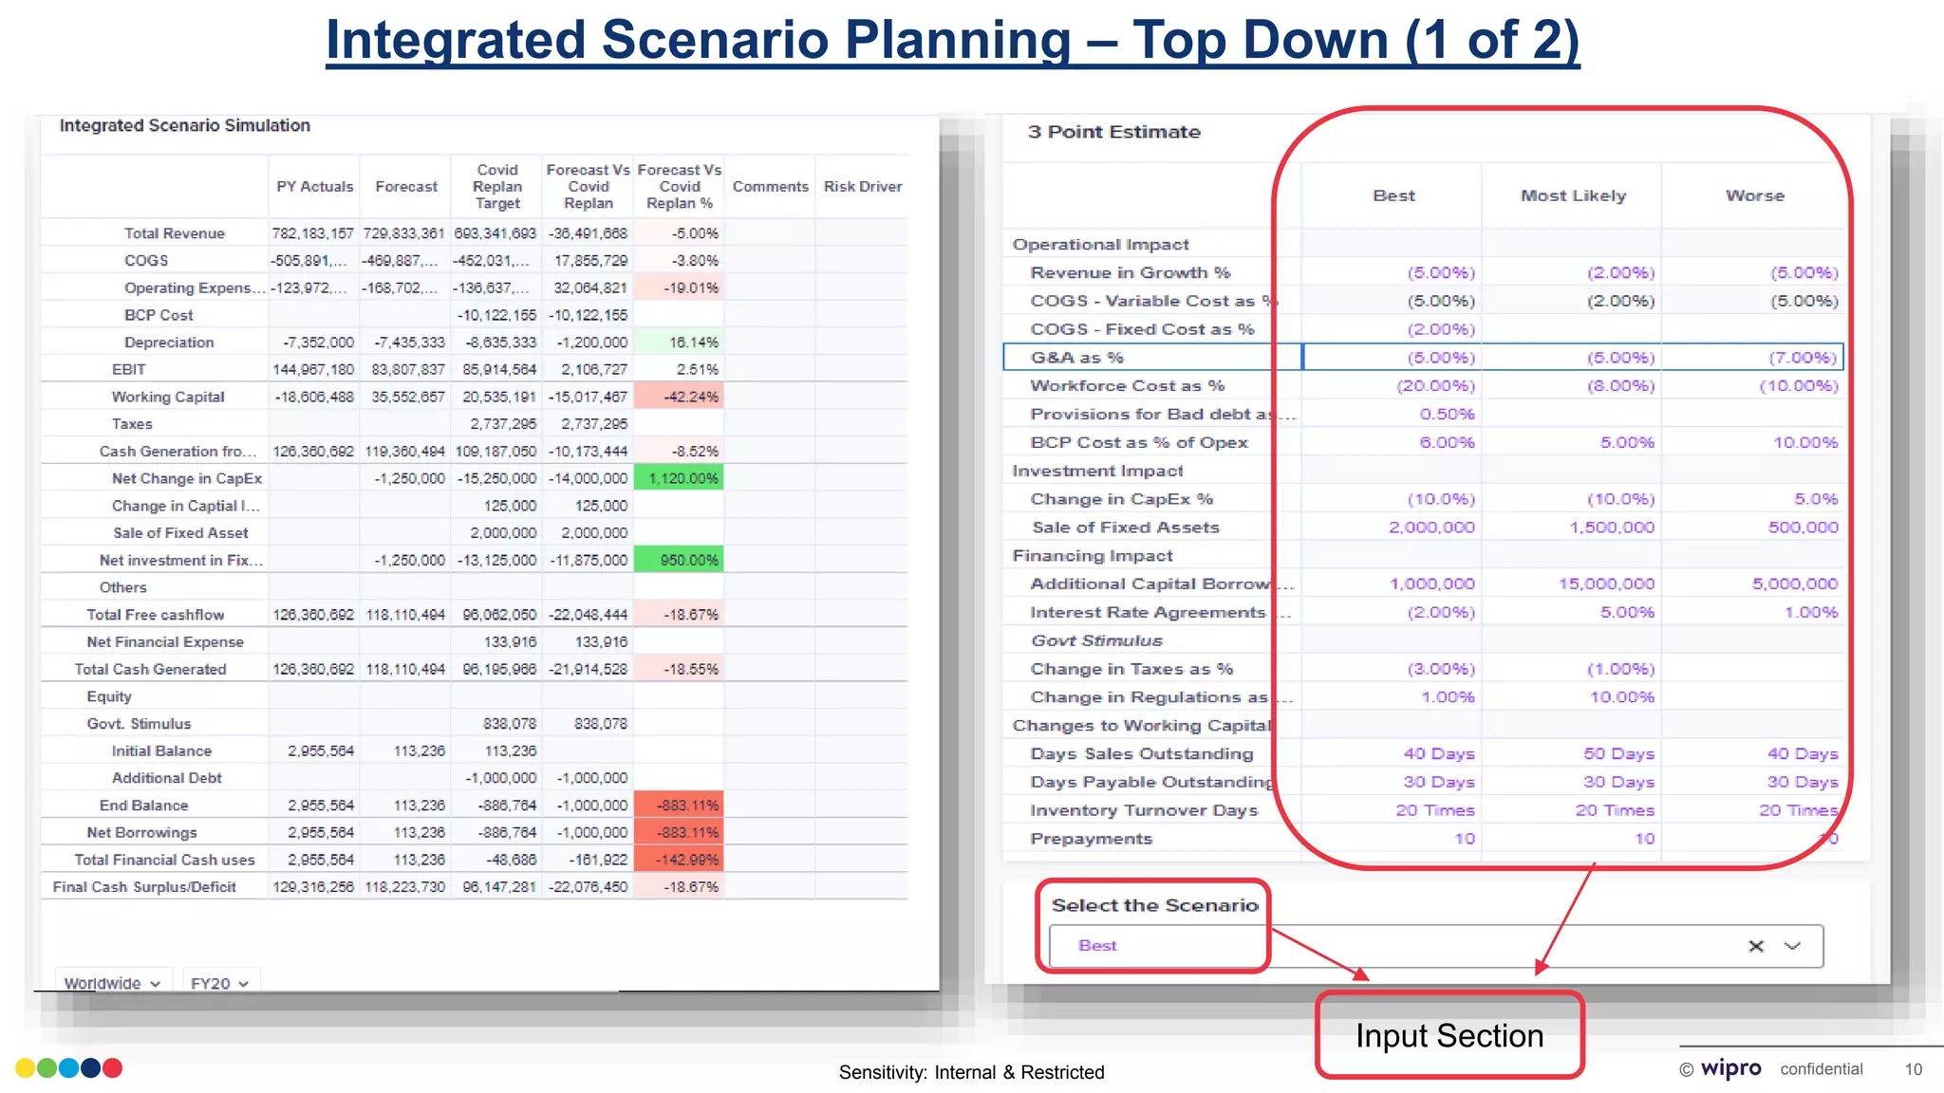1944x1093 pixels.
Task: Select the Change in Taxes as % row
Action: click(1424, 669)
